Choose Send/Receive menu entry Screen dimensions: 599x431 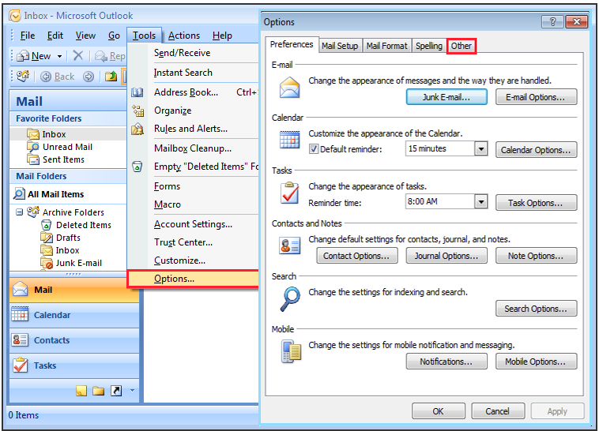(x=182, y=53)
